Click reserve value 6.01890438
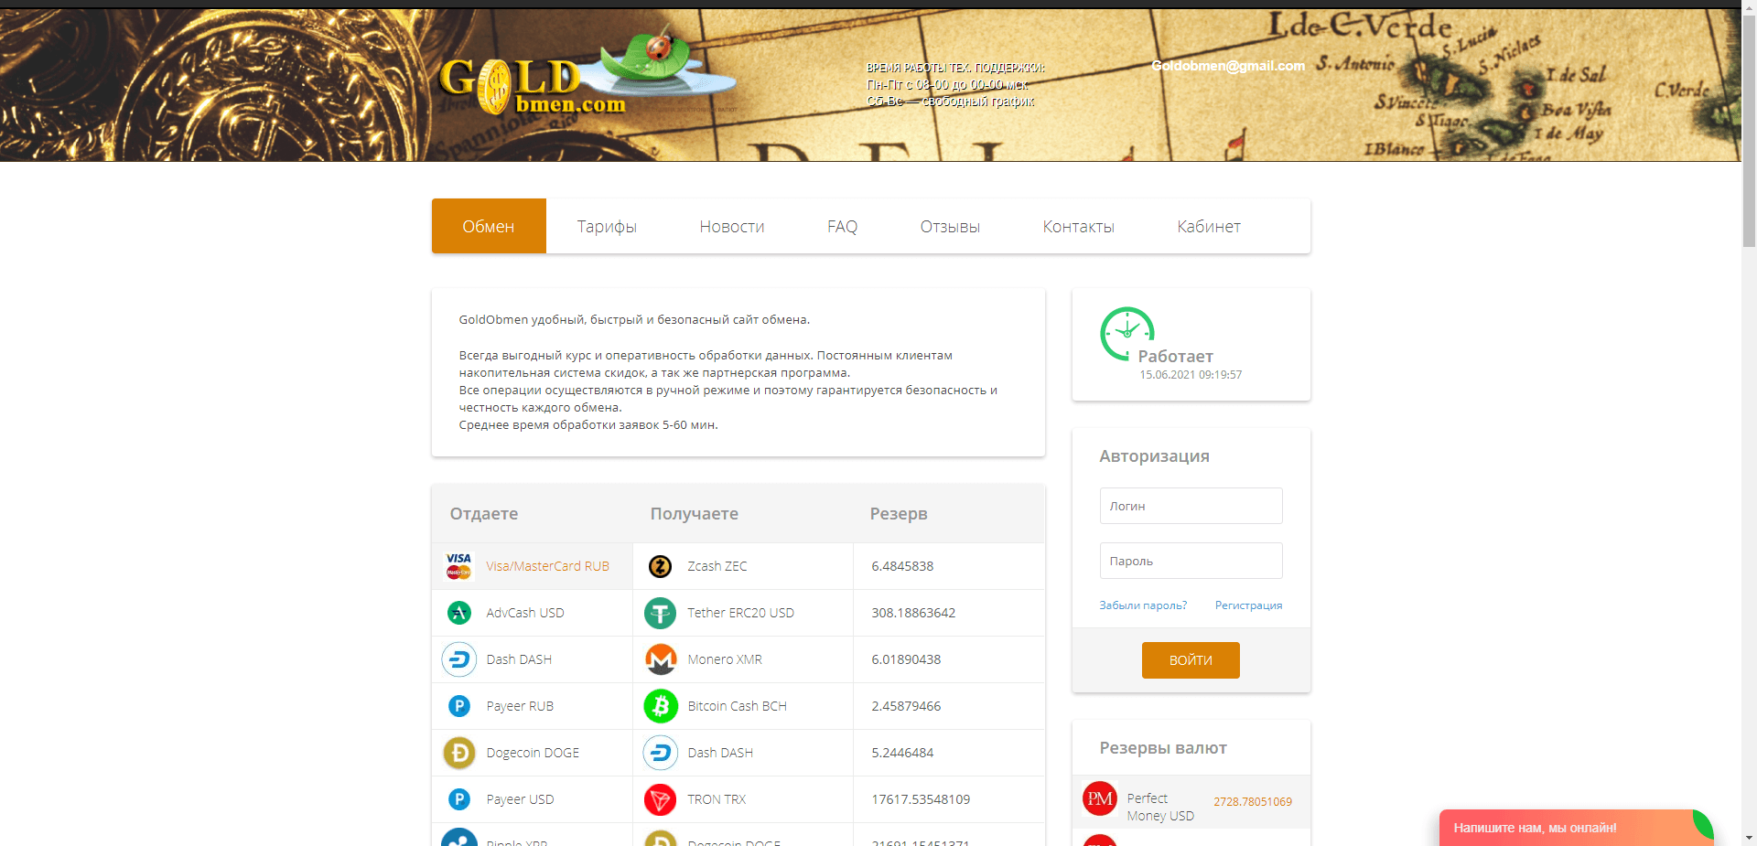The width and height of the screenshot is (1757, 846). [x=906, y=659]
